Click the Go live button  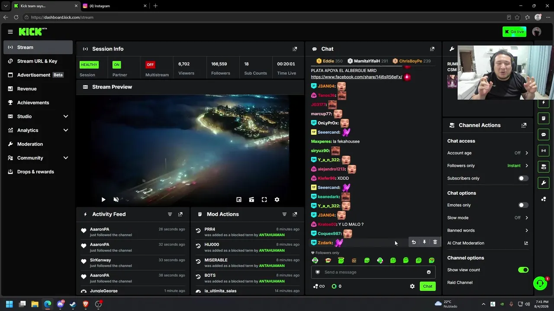[514, 32]
